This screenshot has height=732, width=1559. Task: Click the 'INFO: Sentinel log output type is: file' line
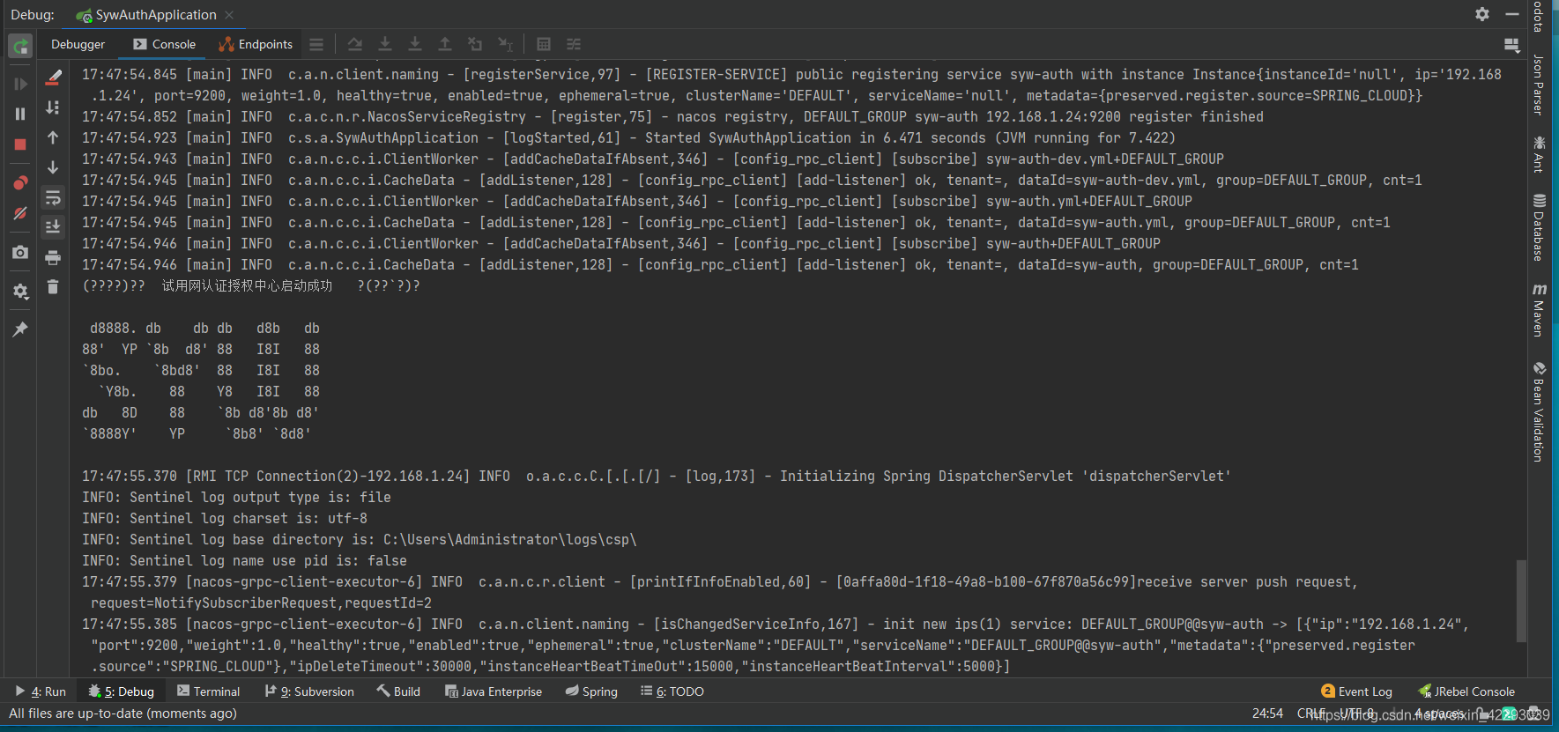[236, 497]
